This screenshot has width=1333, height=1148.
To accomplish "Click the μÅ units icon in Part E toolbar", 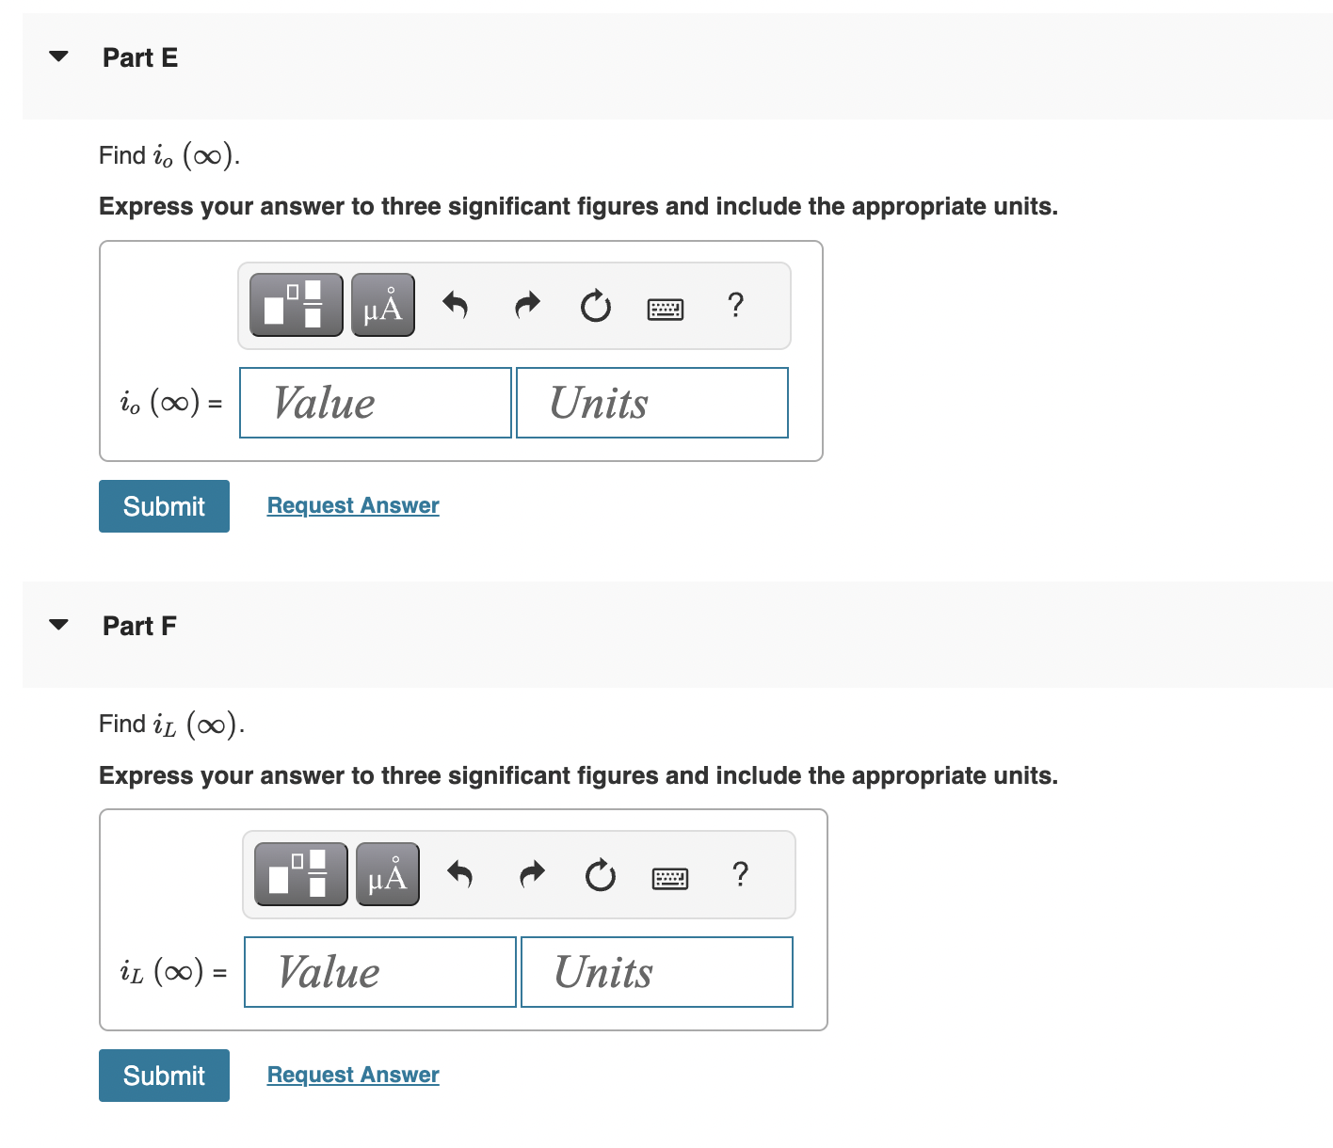I will pyautogui.click(x=382, y=304).
